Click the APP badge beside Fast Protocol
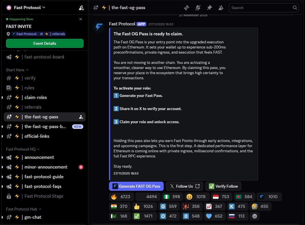 (141, 24)
